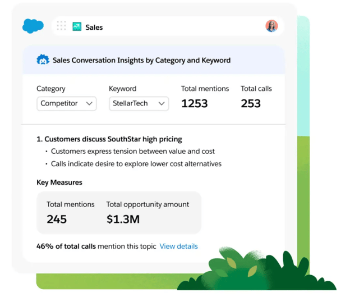Click the 1253 total mentions figure
The height and width of the screenshot is (306, 350).
194,103
